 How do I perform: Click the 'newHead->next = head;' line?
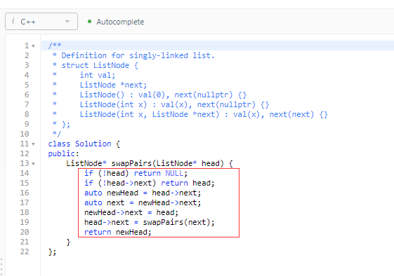[131, 212]
